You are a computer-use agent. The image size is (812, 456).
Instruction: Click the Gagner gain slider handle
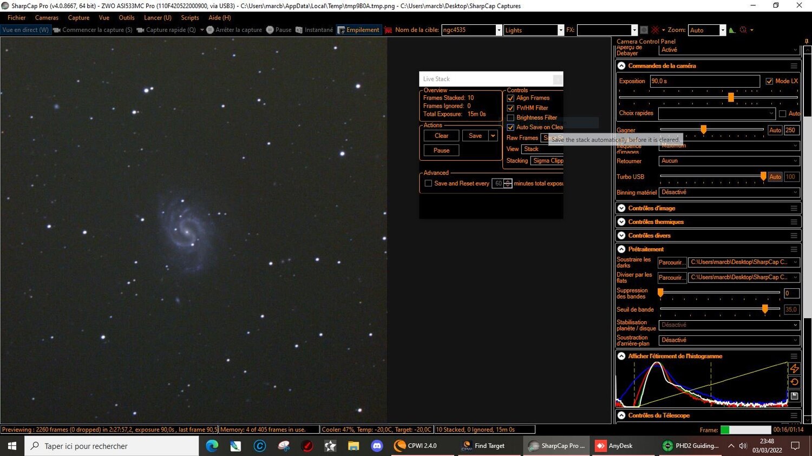(703, 129)
